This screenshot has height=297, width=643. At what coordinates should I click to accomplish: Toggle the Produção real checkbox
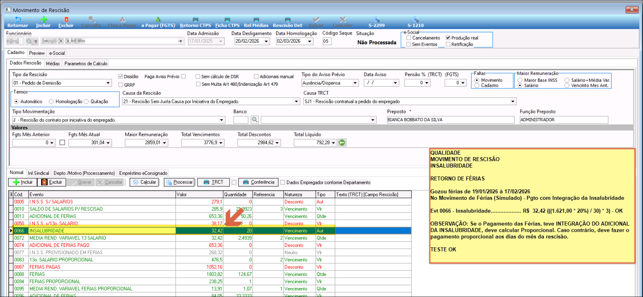click(448, 38)
